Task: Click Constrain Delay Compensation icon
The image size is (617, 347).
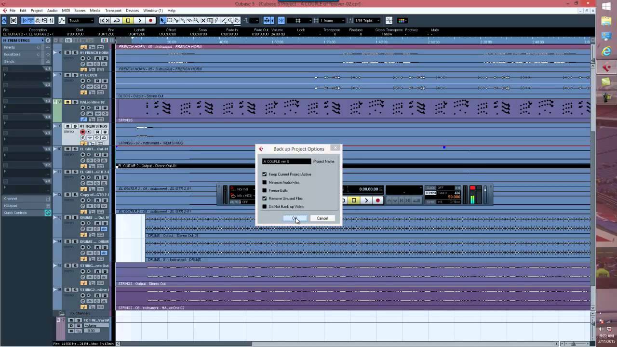Action: 13,20
